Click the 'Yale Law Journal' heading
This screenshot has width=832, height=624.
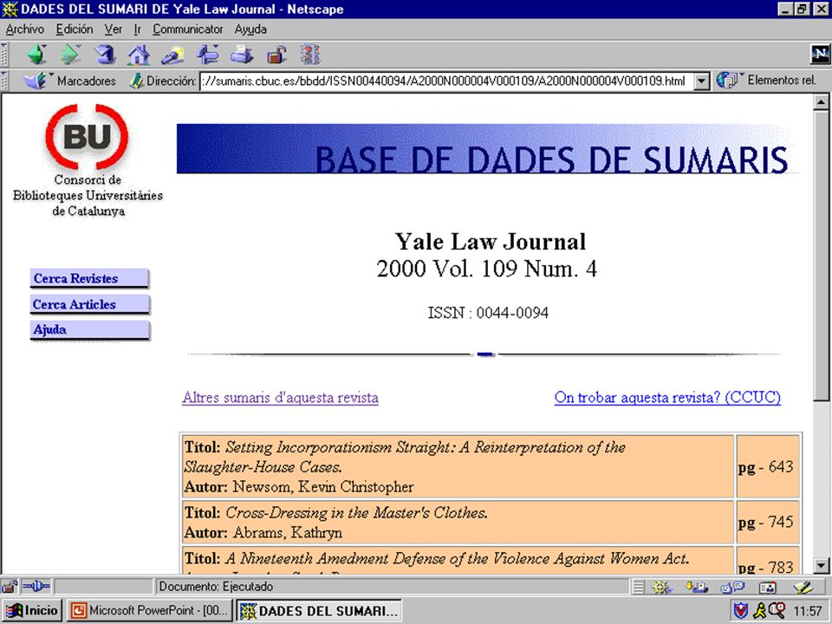(x=491, y=242)
